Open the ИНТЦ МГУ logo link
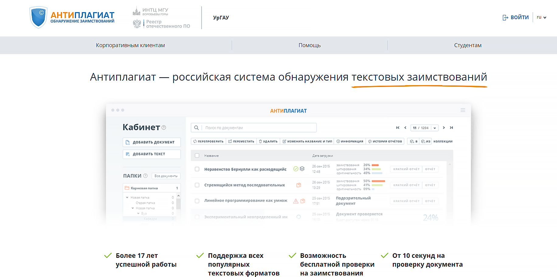Viewport: 557px width, 277px height. point(150,11)
